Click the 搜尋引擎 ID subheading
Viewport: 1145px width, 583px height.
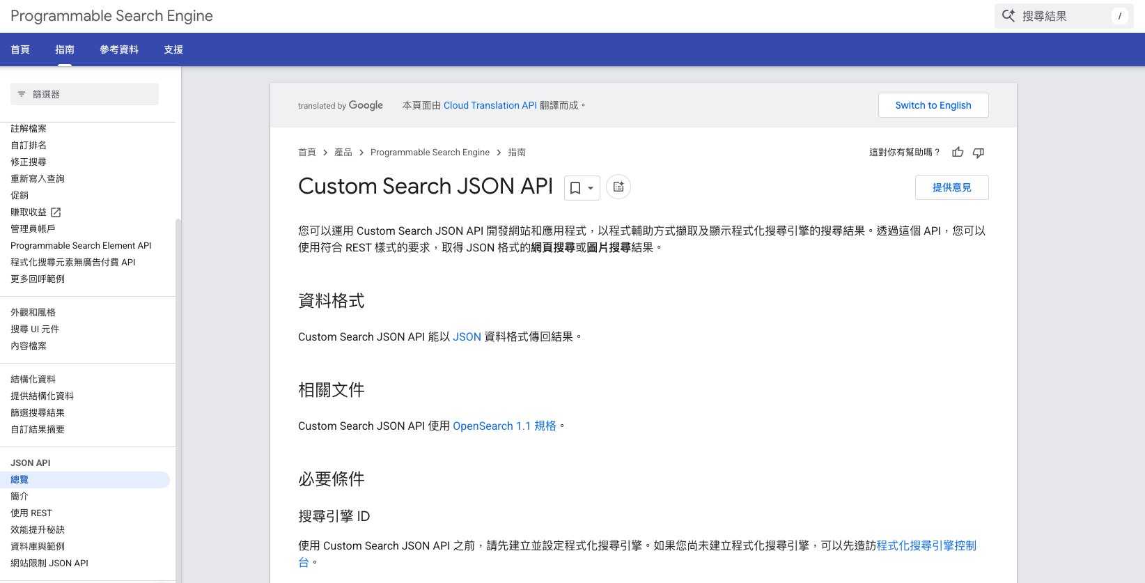(334, 516)
